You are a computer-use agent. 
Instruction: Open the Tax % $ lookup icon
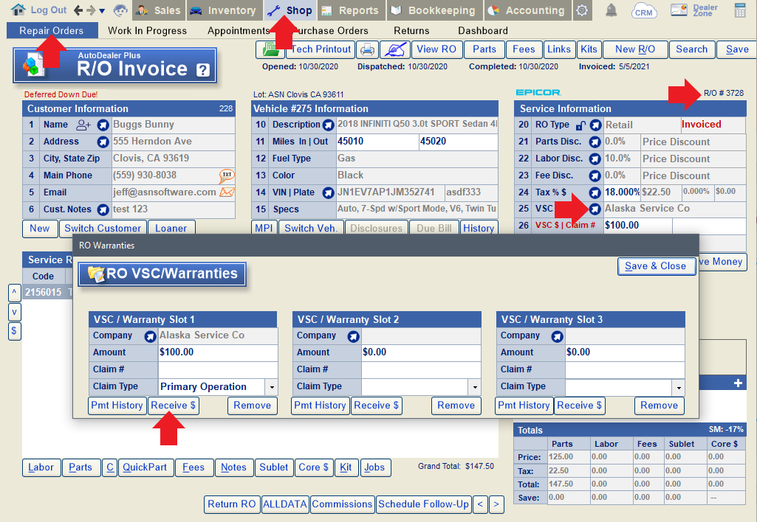coord(595,192)
